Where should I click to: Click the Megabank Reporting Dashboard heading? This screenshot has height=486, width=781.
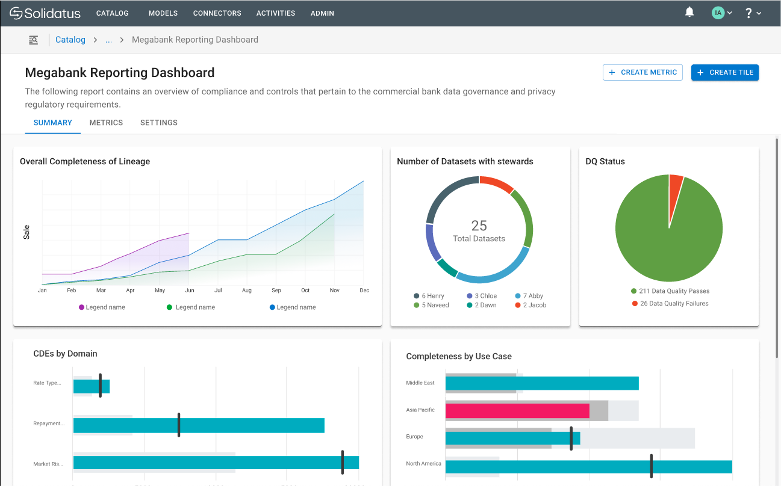coord(120,73)
